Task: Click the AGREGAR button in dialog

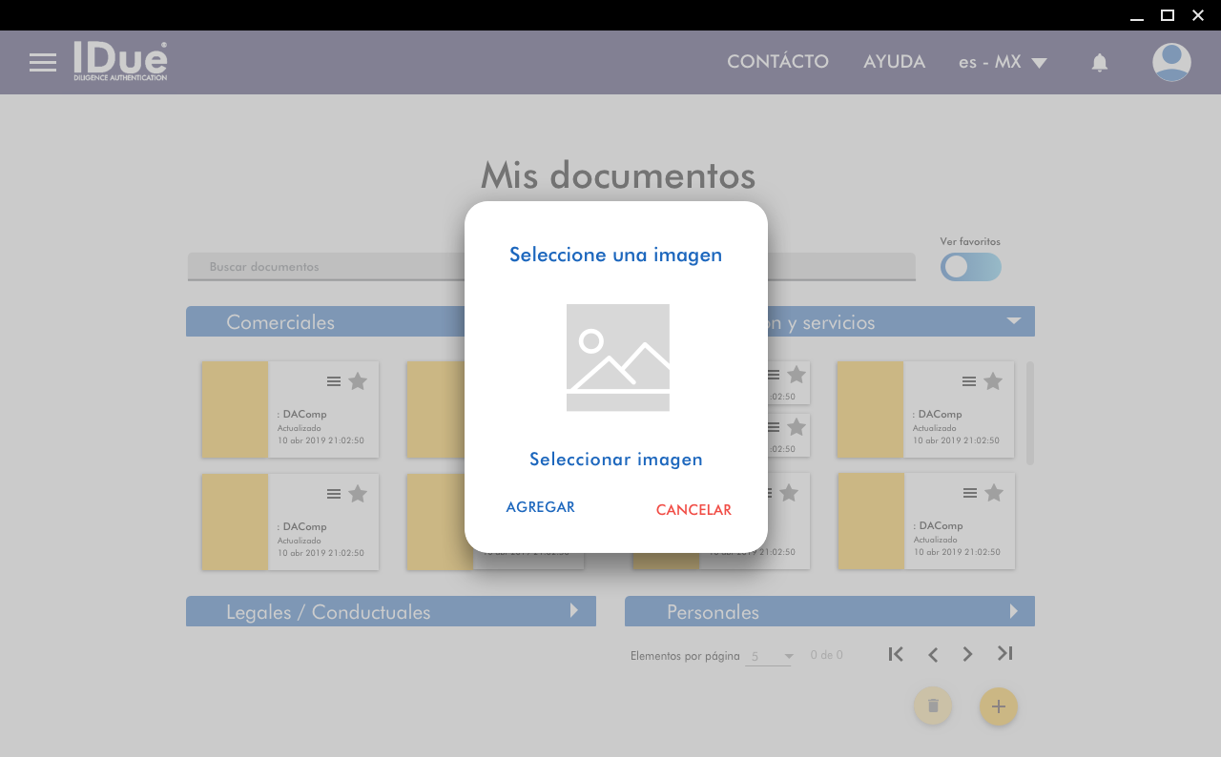Action: [540, 507]
